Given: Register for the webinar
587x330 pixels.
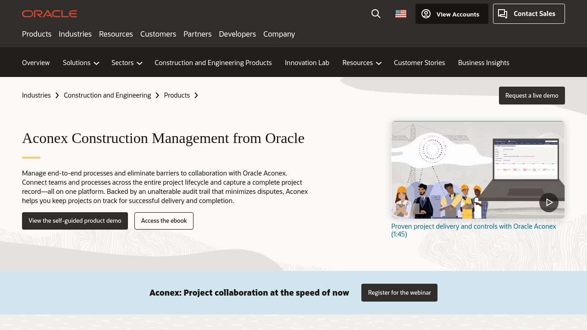Looking at the screenshot, I should coord(399,293).
